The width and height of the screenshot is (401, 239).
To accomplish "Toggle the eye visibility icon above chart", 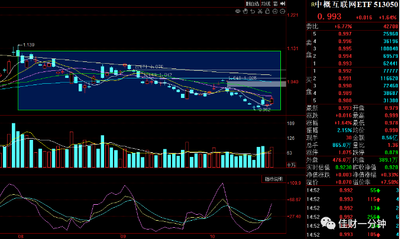I will [238, 11].
